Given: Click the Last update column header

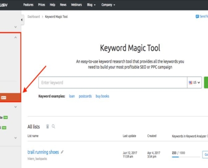Looking at the screenshot, I should coord(129,136).
